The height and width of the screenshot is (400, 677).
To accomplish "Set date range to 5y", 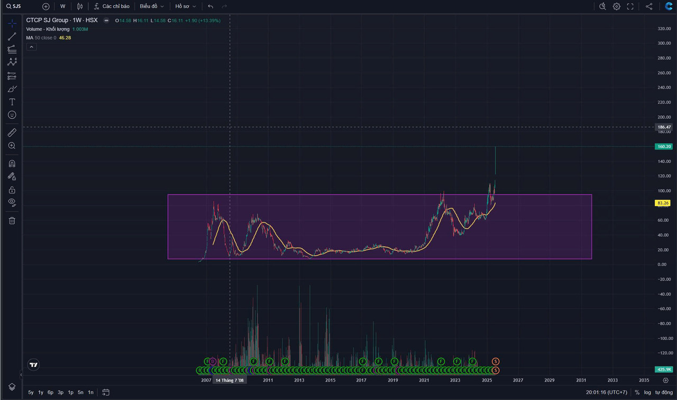I will pos(31,392).
